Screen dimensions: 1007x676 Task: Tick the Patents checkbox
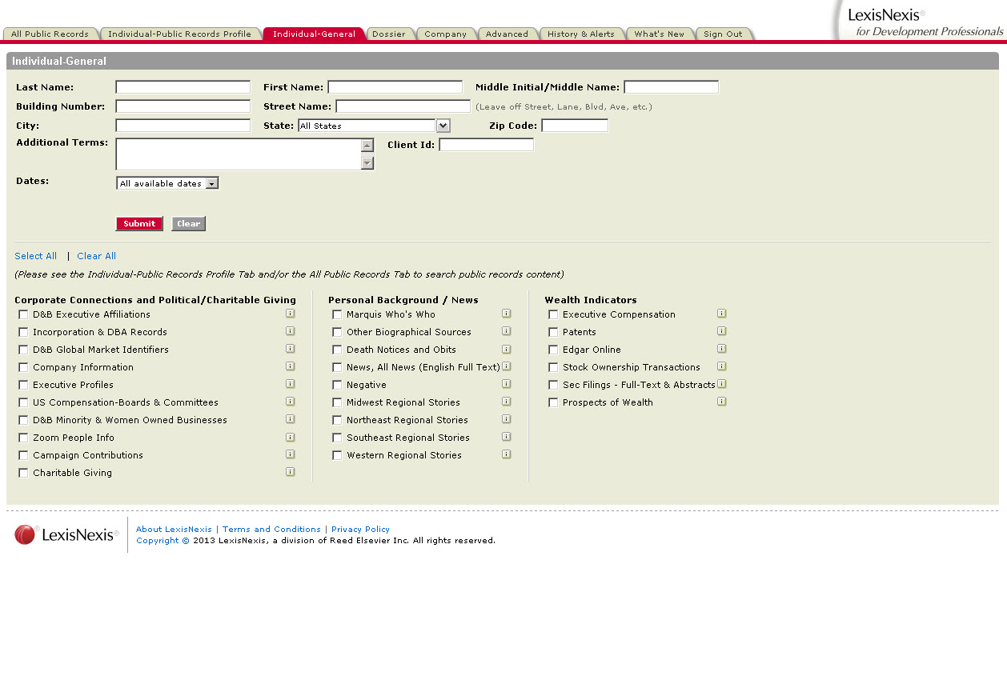(x=553, y=332)
